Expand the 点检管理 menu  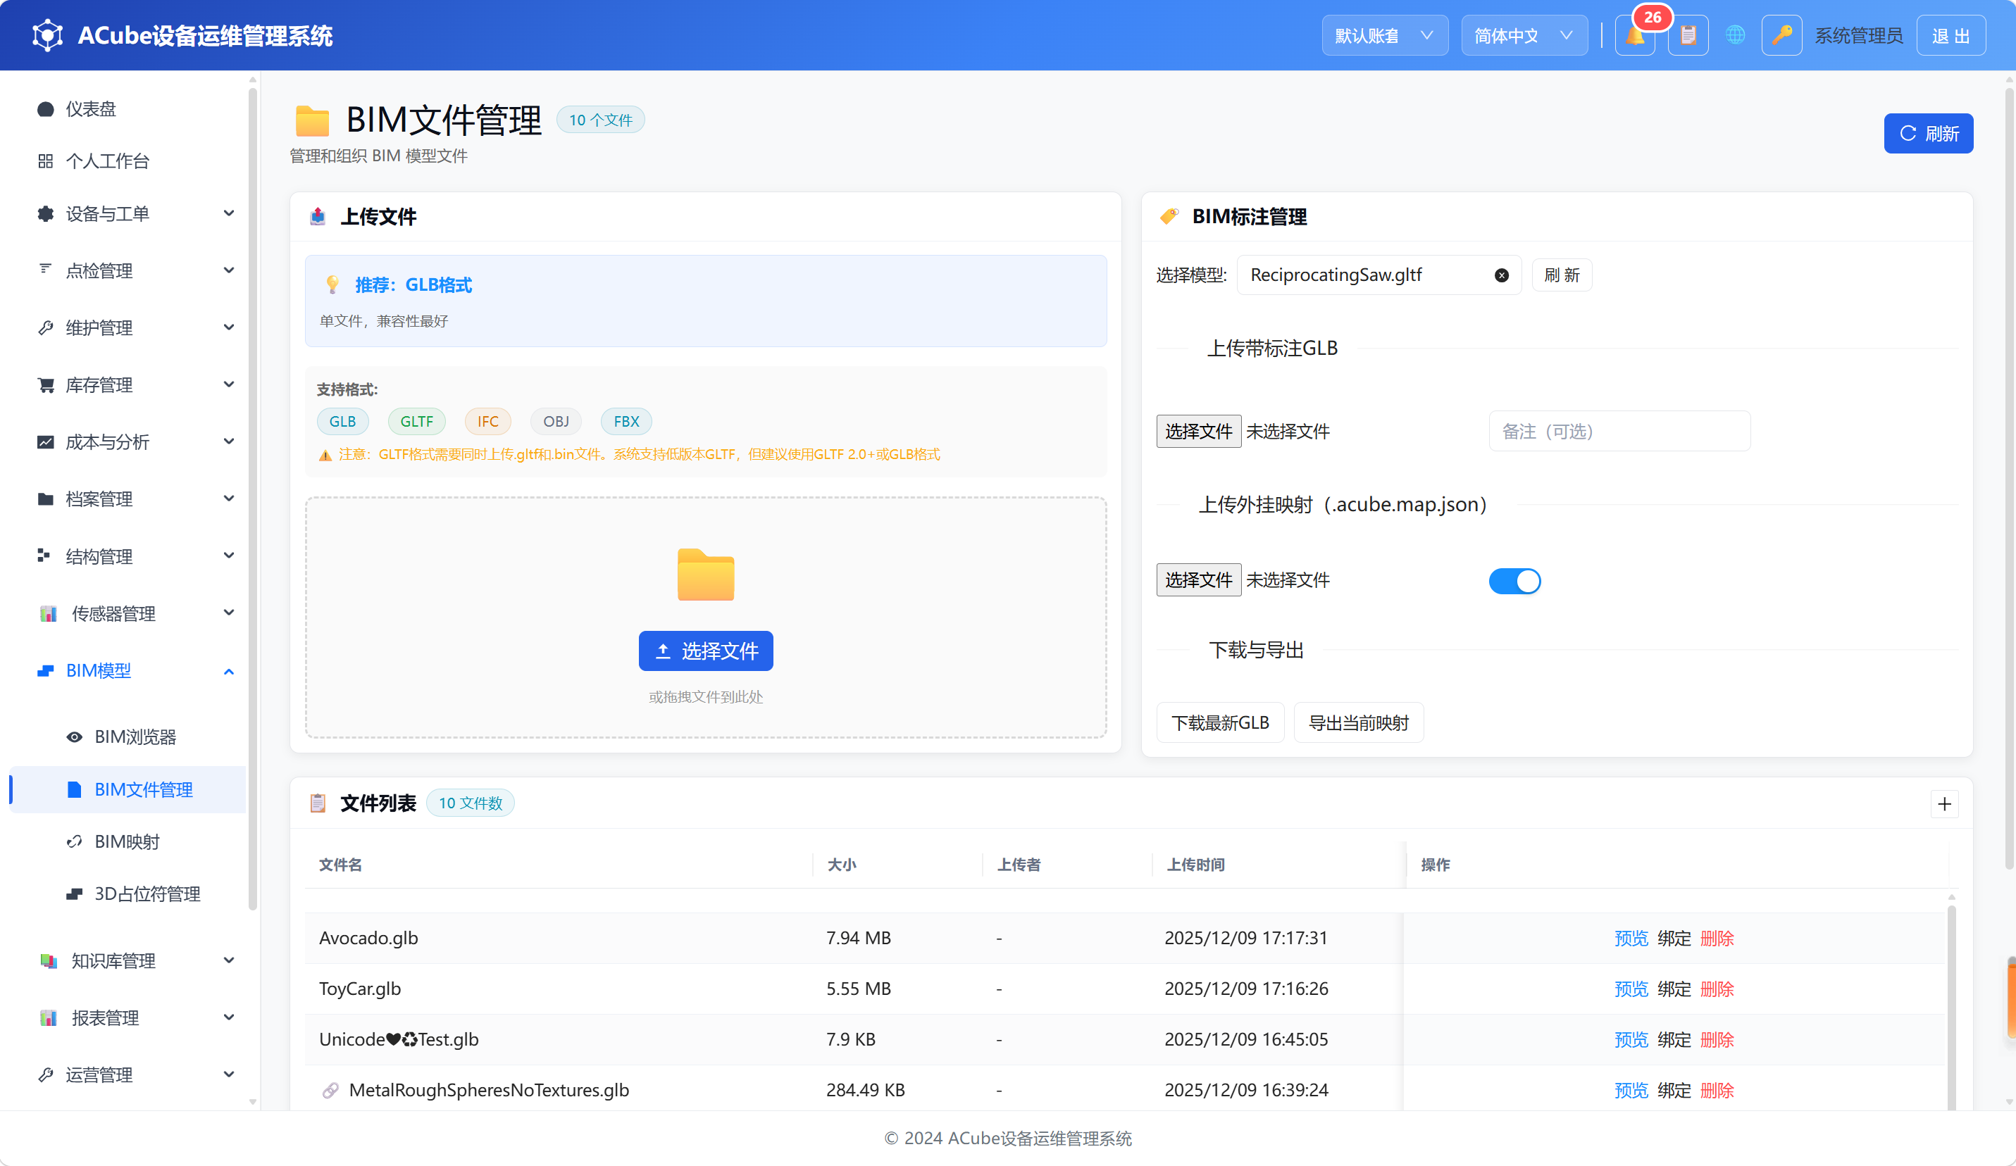(x=134, y=271)
